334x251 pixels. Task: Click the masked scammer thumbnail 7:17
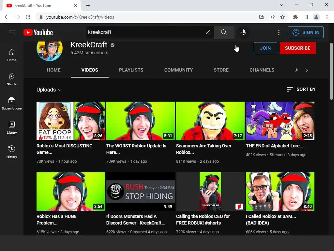210,121
